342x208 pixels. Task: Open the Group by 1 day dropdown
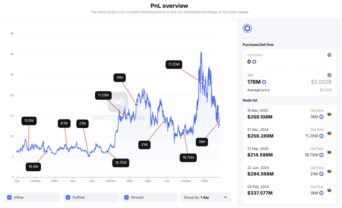tap(205, 197)
